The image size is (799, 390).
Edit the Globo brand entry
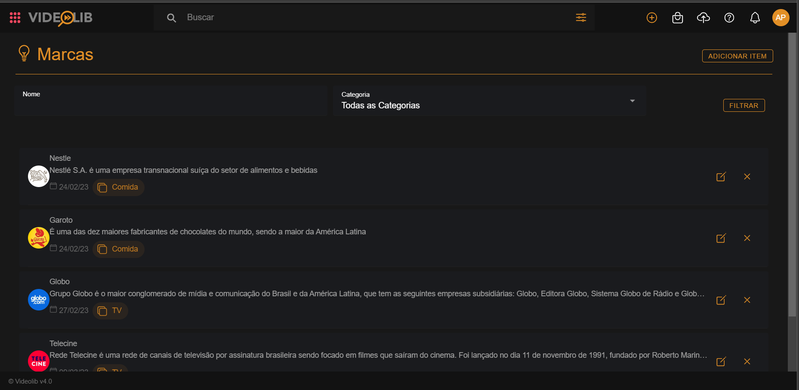[x=721, y=300]
